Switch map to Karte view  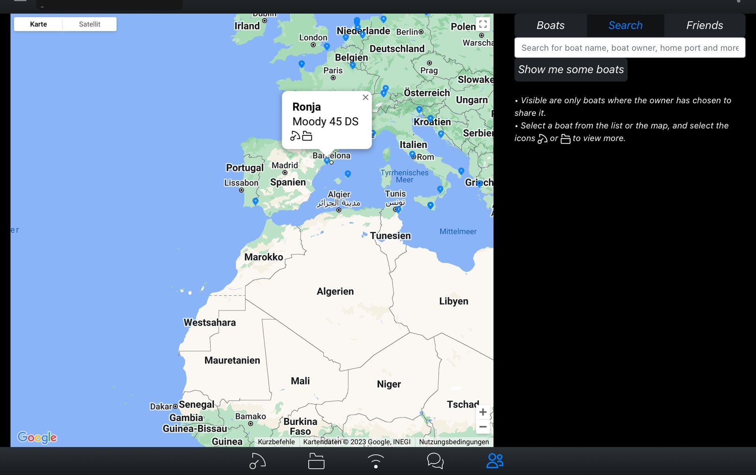[x=38, y=24]
